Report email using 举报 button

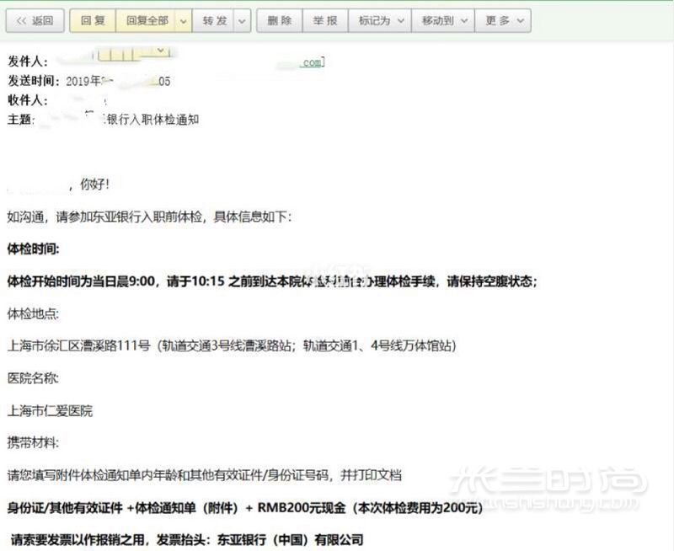(x=325, y=20)
